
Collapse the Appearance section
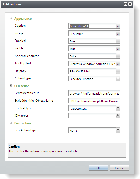coord(11,18)
